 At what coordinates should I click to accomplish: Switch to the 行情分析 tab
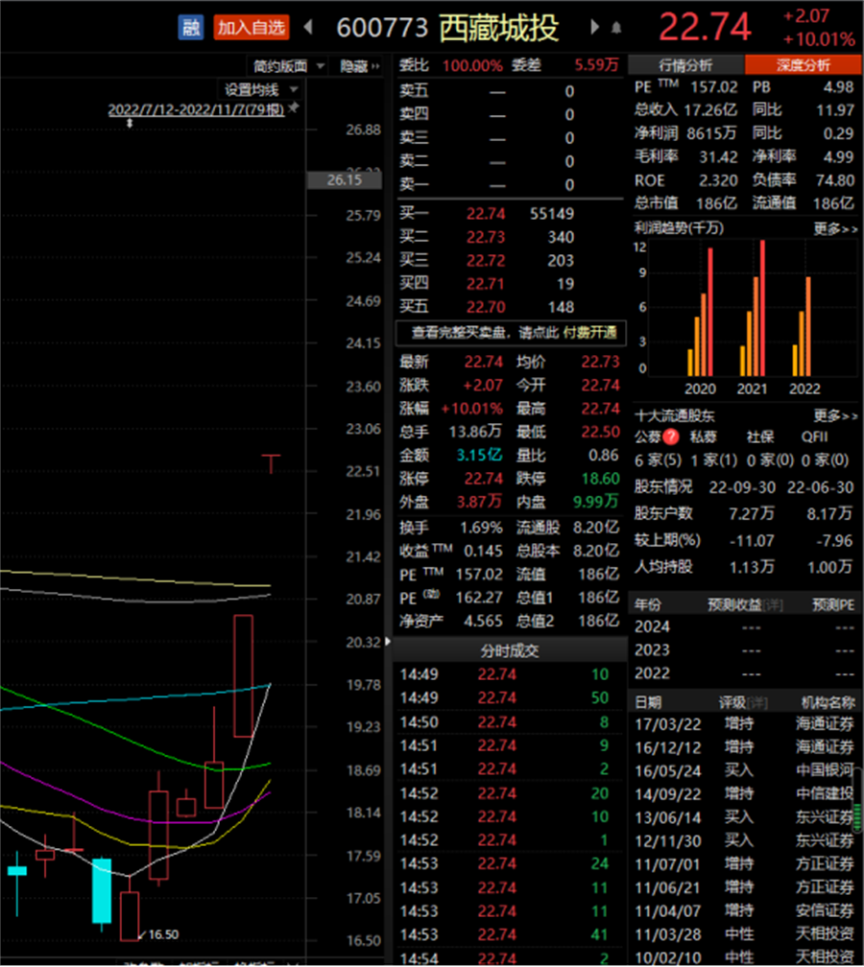click(685, 65)
